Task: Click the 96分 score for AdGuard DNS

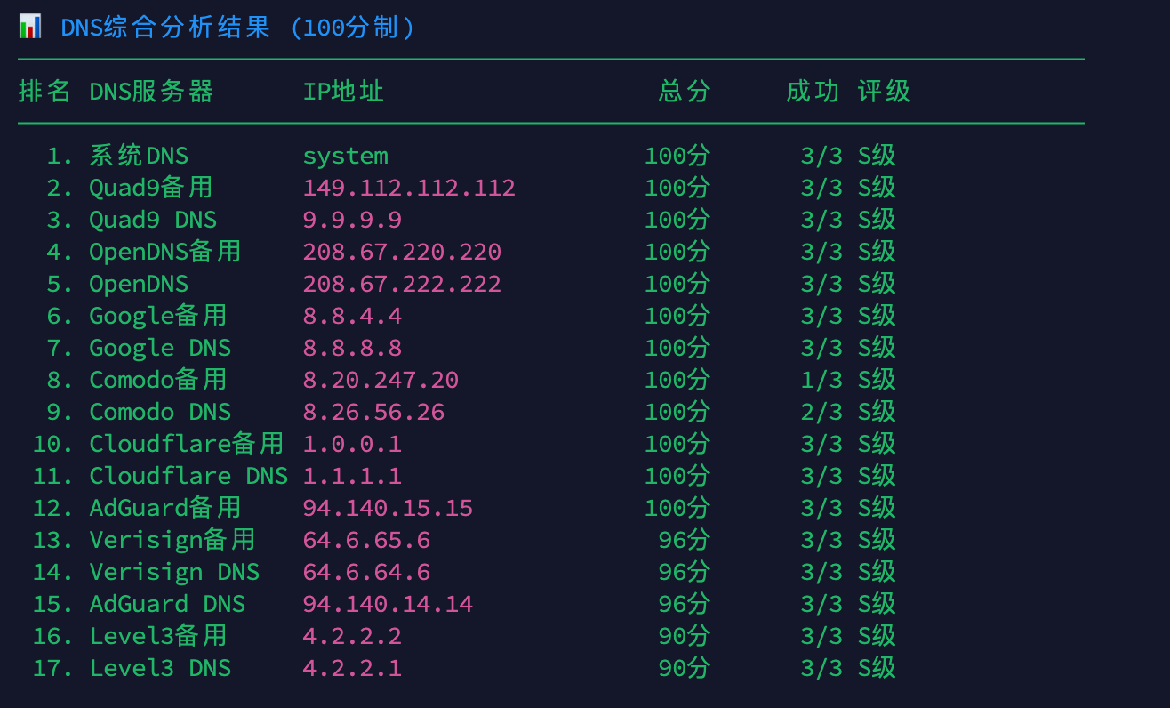Action: pyautogui.click(x=685, y=604)
